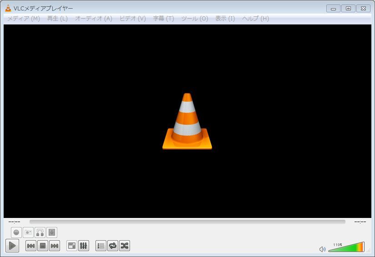Stop playback with the stop button

click(43, 246)
